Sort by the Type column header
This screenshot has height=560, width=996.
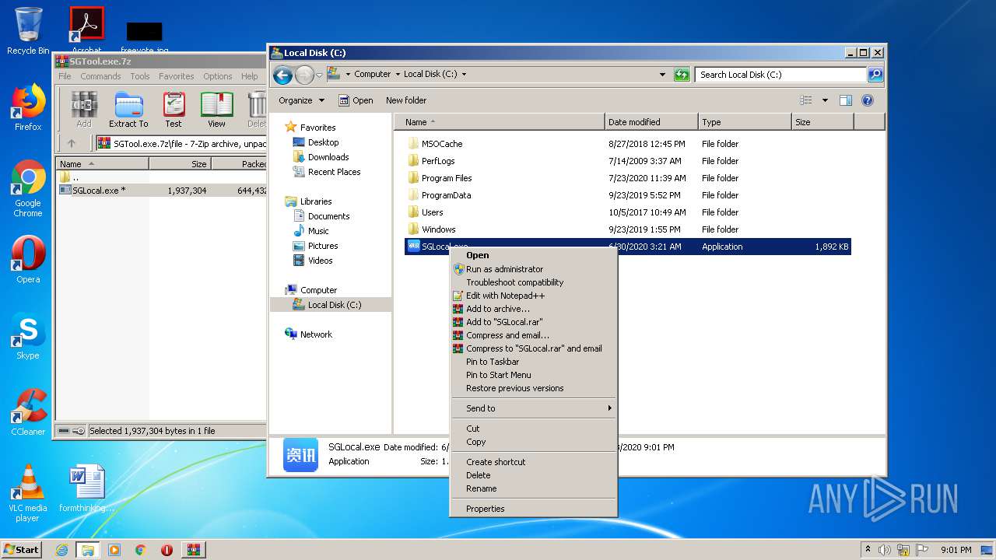pyautogui.click(x=745, y=122)
